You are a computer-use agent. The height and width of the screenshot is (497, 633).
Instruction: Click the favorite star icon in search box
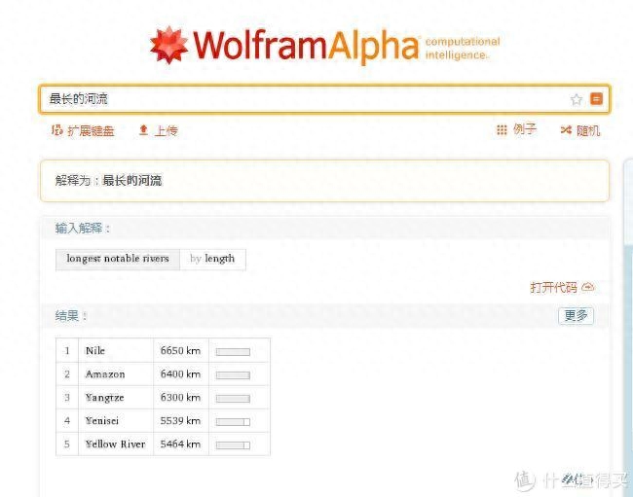pyautogui.click(x=577, y=99)
